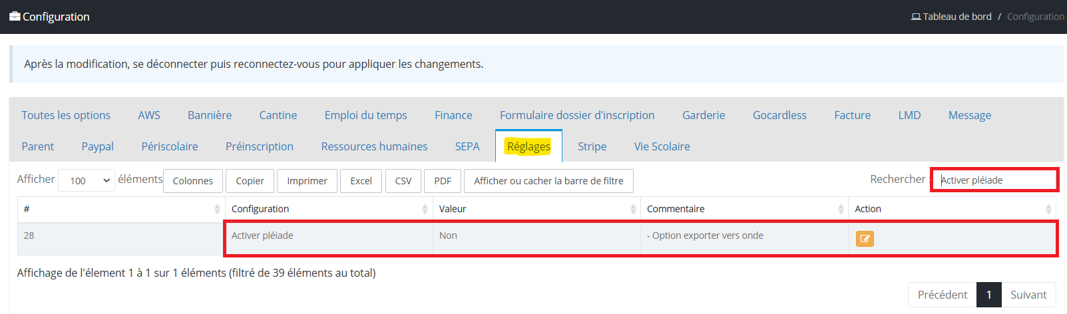The width and height of the screenshot is (1067, 314).
Task: Open the Afficher 100 elements dropdown
Action: point(87,180)
